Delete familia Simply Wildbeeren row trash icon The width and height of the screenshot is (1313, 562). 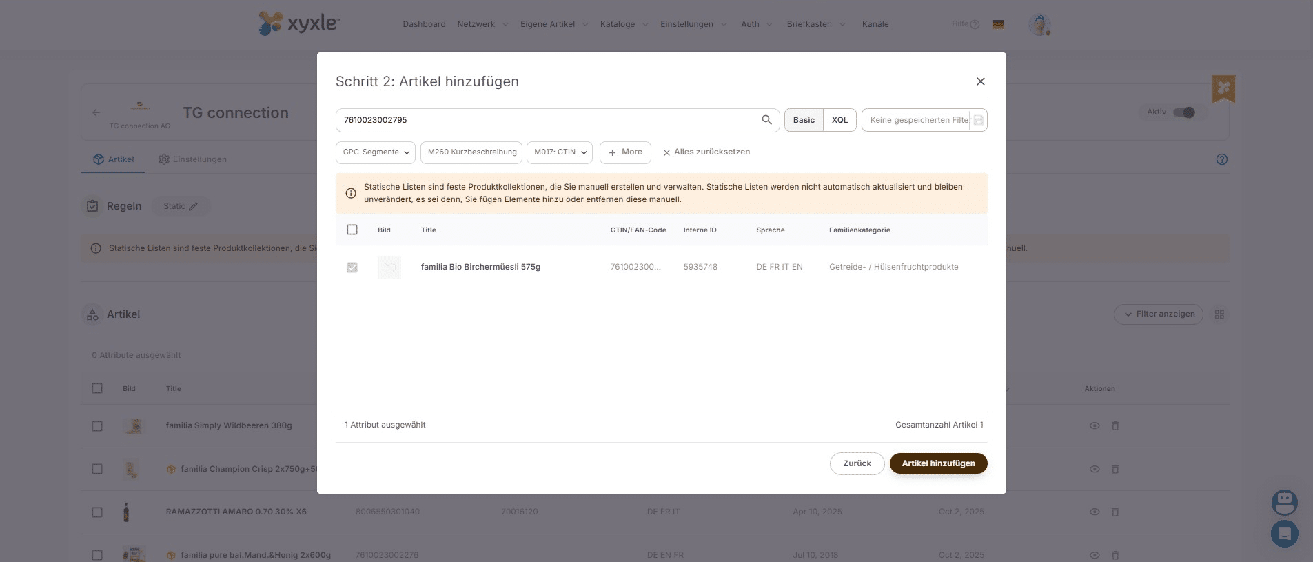click(x=1115, y=425)
